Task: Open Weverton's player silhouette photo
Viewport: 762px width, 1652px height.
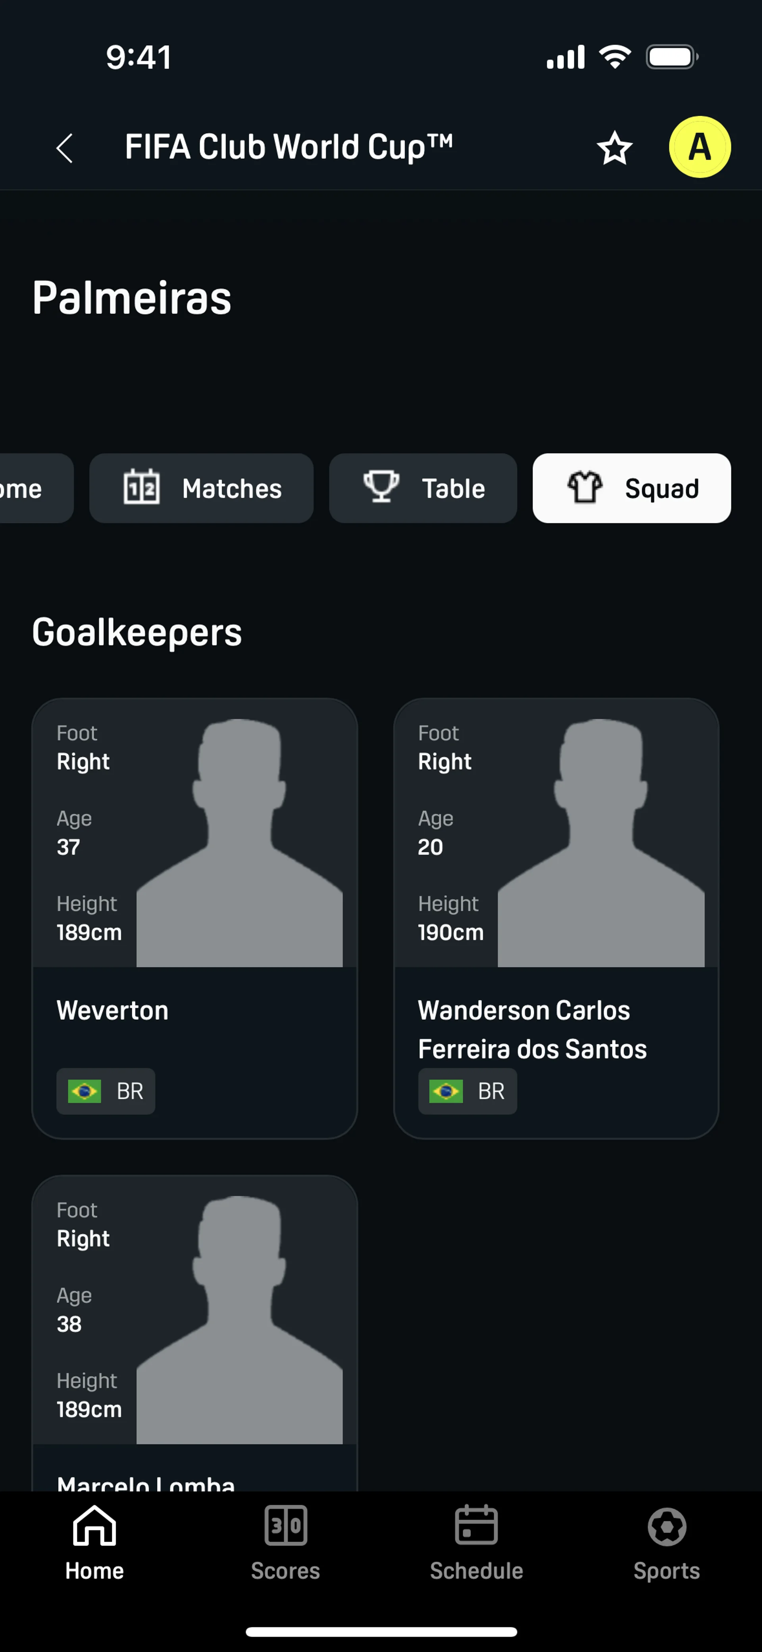Action: pyautogui.click(x=239, y=843)
